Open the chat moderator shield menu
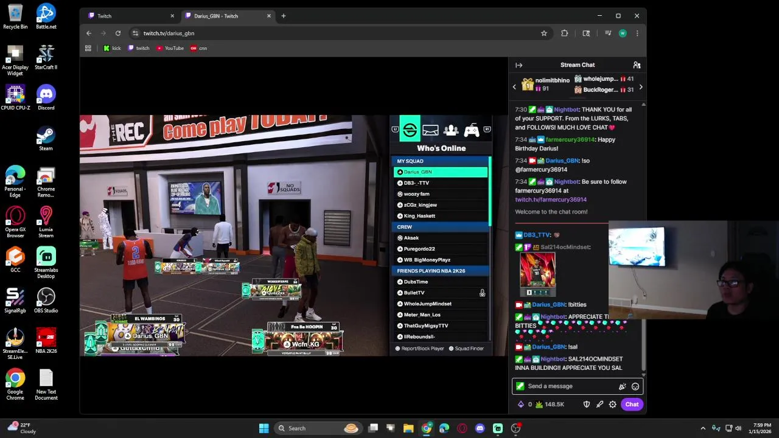This screenshot has width=779, height=438. click(587, 405)
